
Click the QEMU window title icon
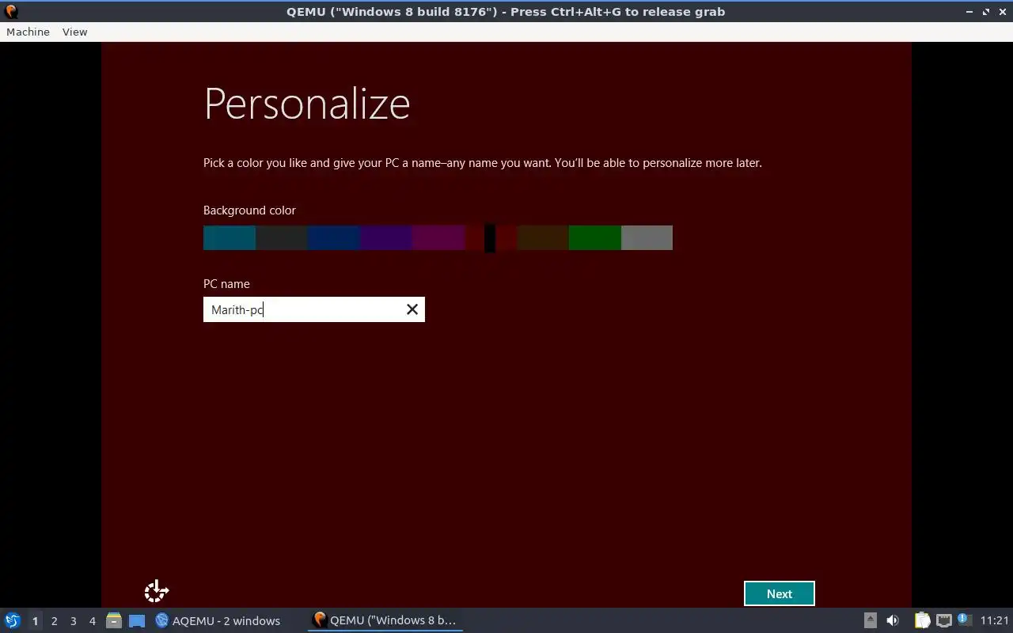coord(11,11)
